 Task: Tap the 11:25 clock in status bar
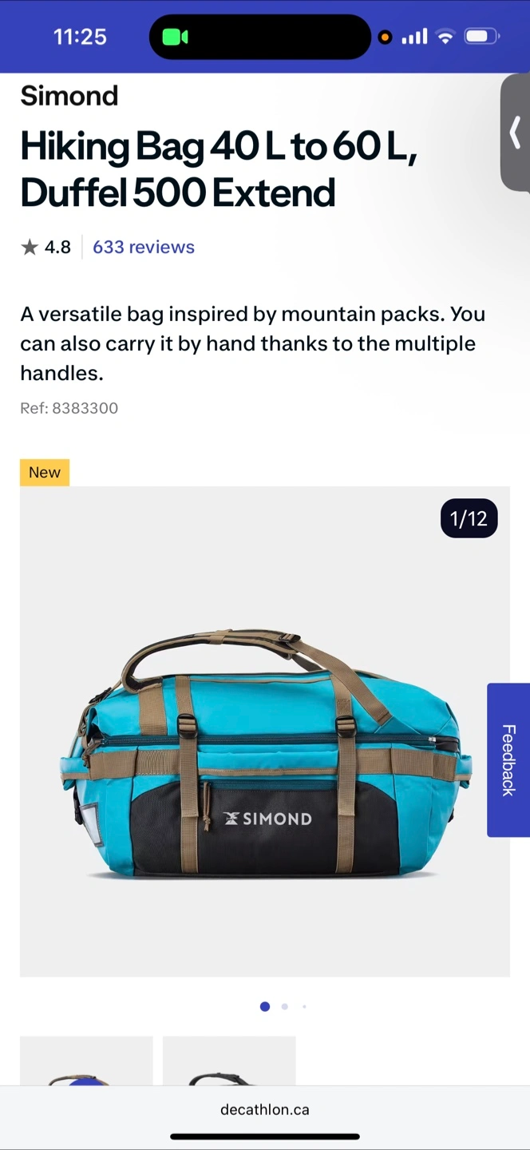pos(80,37)
